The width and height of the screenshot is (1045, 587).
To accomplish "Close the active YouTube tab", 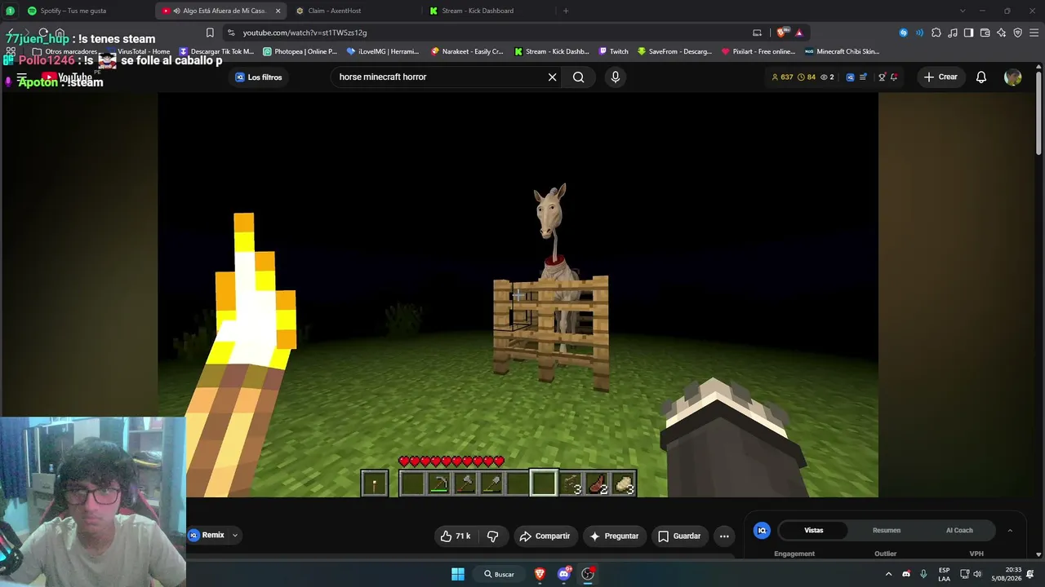I will (x=278, y=11).
